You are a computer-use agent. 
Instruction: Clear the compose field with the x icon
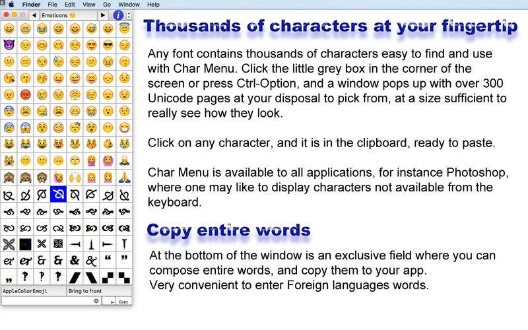point(96,301)
